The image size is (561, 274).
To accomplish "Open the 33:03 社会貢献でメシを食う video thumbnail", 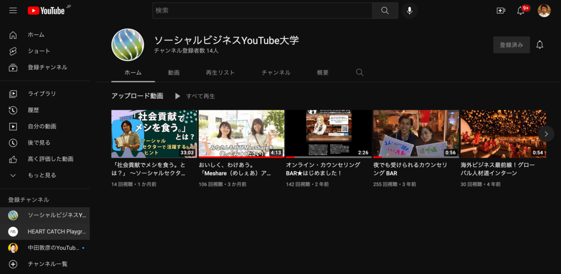I will point(154,134).
